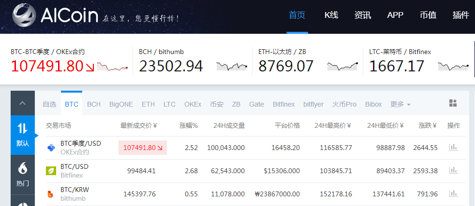The width and height of the screenshot is (475, 206).
Task: Sort by 24H成交量 column header
Action: [x=229, y=125]
